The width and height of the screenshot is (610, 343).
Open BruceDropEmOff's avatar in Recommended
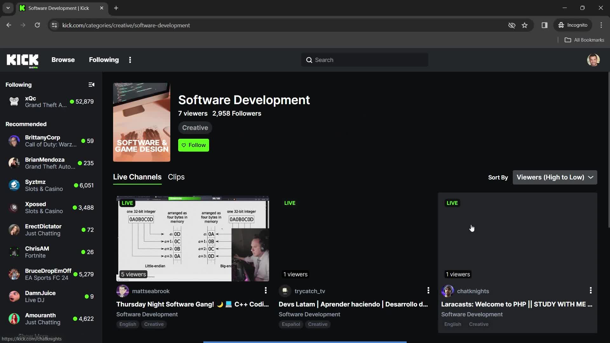[14, 274]
